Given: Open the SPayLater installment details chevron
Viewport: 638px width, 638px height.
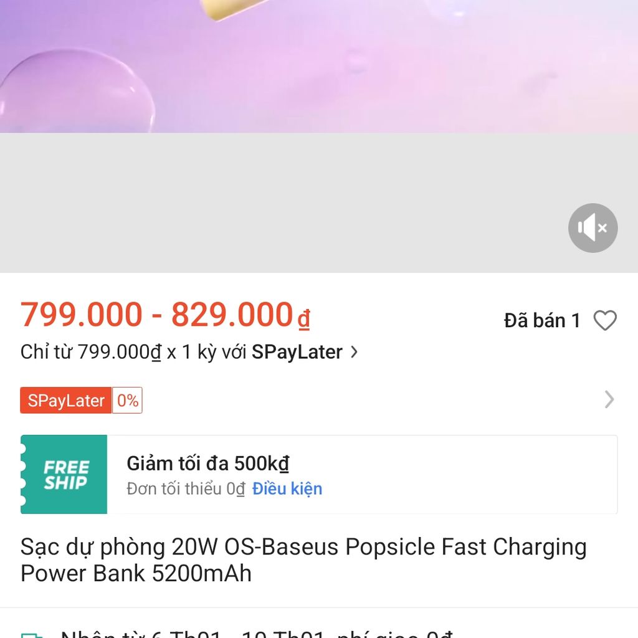Looking at the screenshot, I should tap(354, 352).
